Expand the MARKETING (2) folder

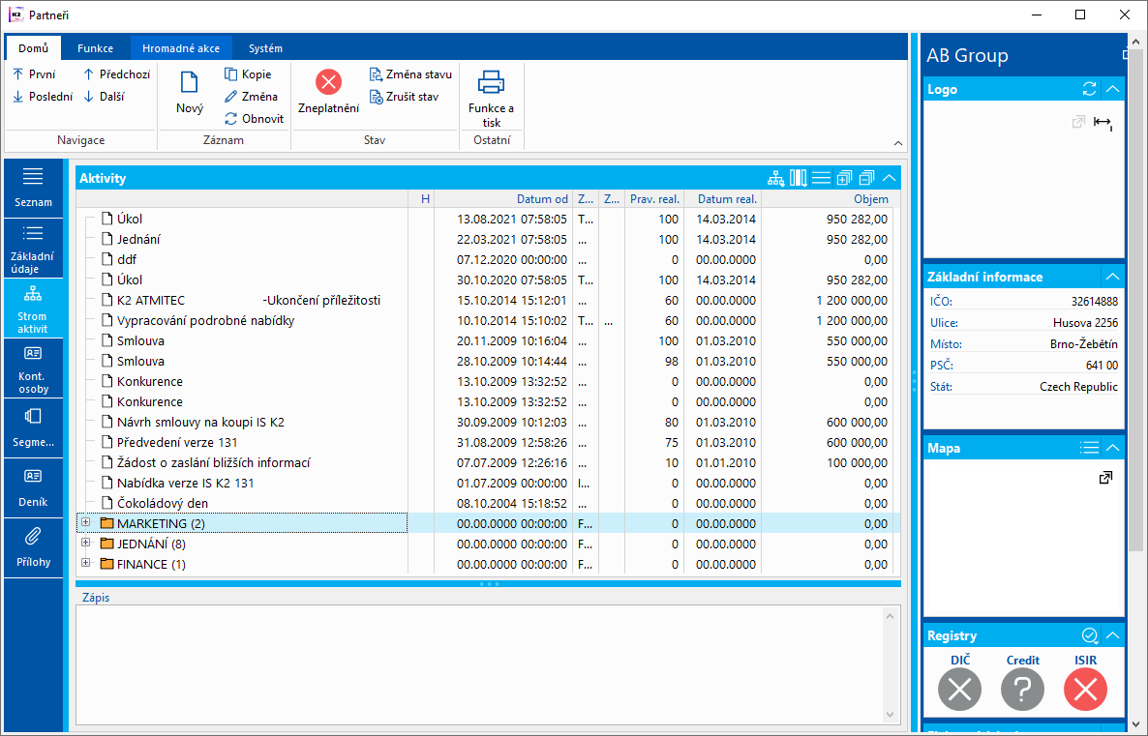point(86,523)
